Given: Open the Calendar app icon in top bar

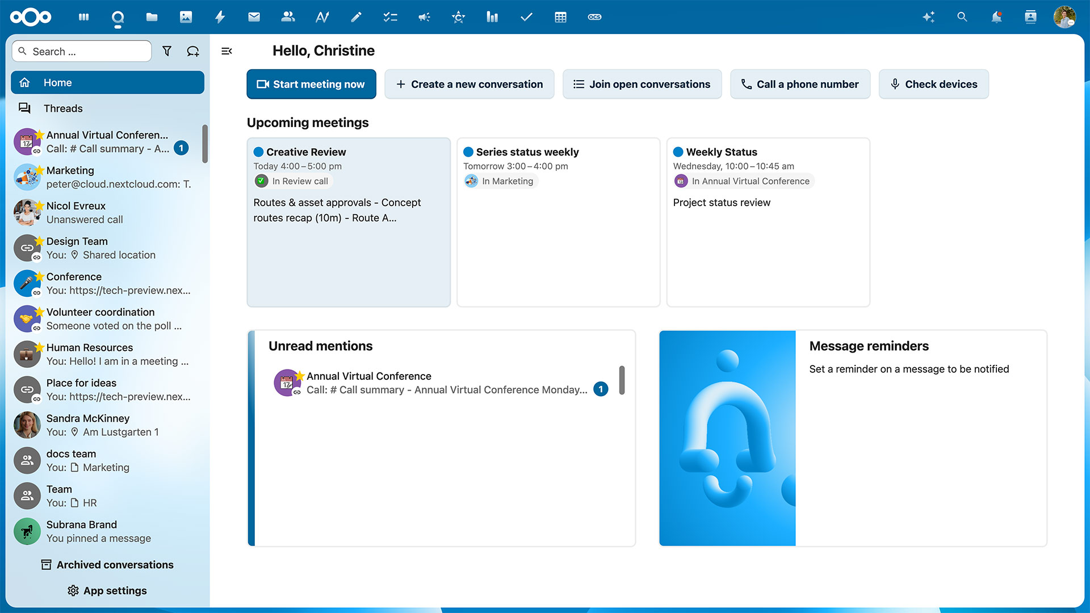Looking at the screenshot, I should point(560,17).
